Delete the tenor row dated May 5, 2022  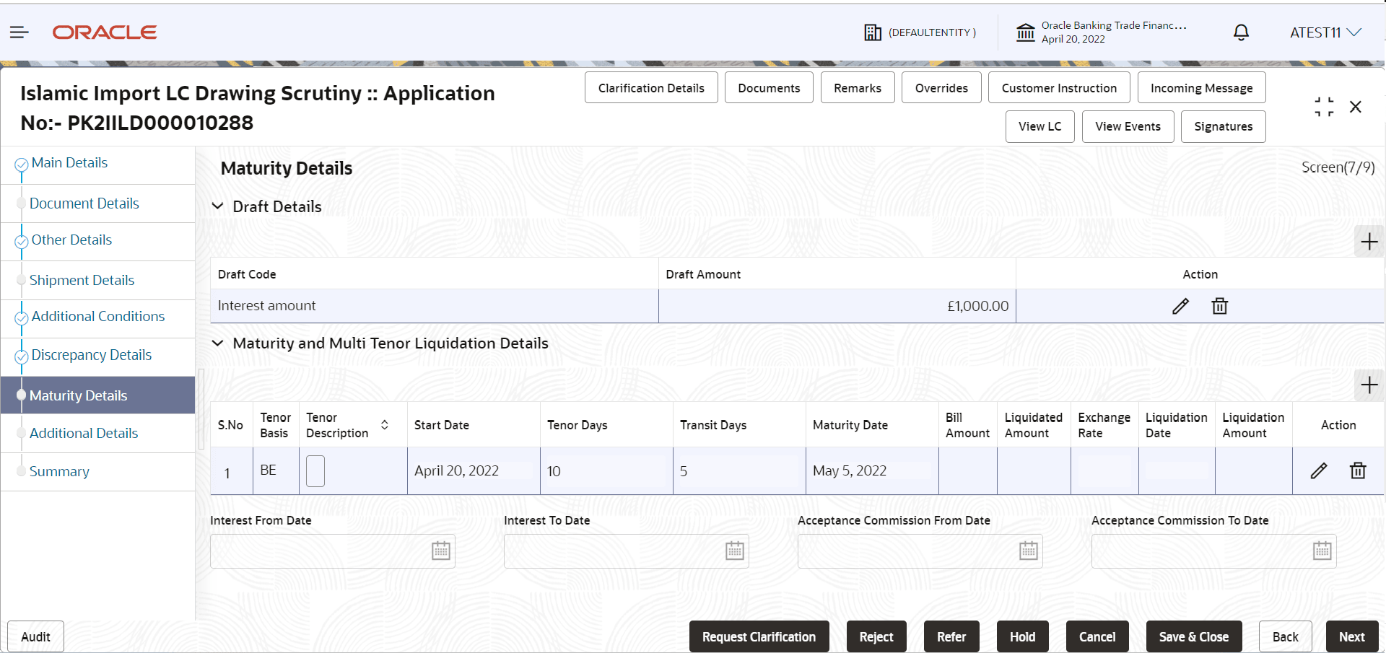click(x=1358, y=470)
